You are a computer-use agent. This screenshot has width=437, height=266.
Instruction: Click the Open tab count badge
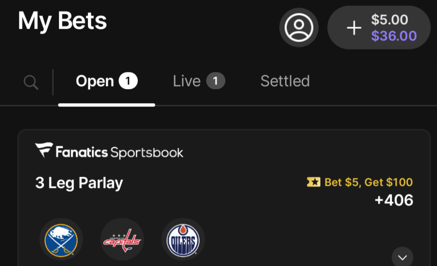pyautogui.click(x=128, y=81)
